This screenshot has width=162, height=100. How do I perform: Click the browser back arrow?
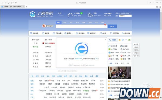(2, 3)
